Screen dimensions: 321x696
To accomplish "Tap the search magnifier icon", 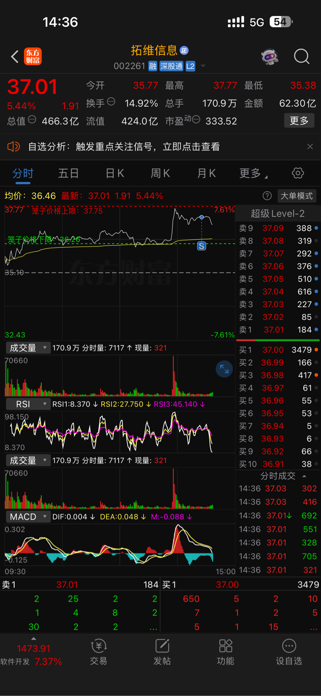I will (x=301, y=56).
